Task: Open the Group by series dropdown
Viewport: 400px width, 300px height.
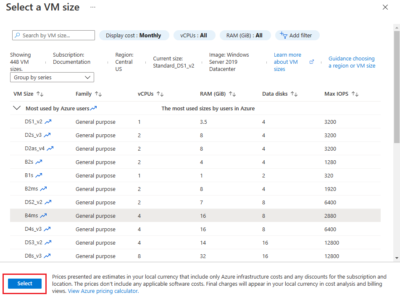Action: point(52,77)
